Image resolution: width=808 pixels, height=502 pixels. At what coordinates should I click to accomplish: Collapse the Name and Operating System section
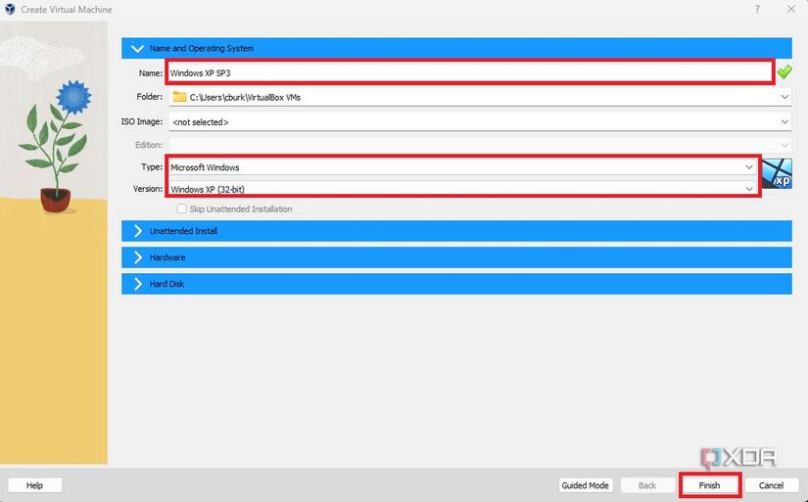tap(456, 48)
